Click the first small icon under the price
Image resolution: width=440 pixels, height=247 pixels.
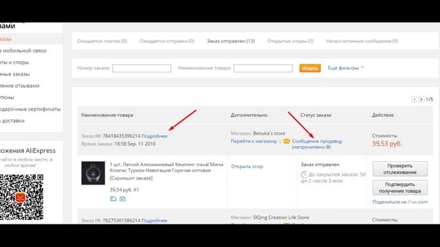[113, 199]
